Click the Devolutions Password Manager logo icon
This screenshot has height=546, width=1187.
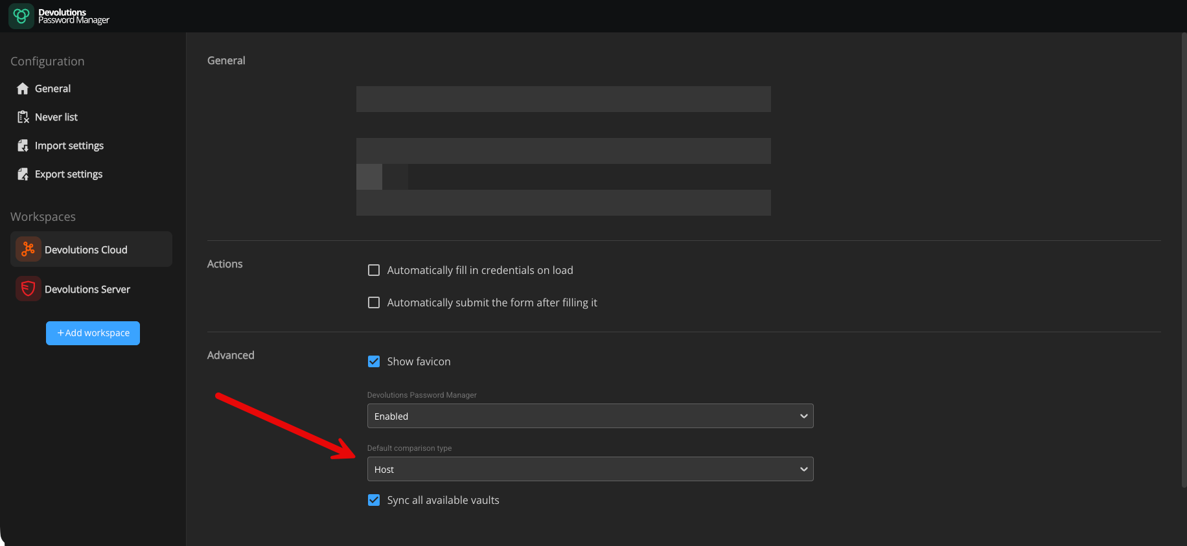coord(21,16)
